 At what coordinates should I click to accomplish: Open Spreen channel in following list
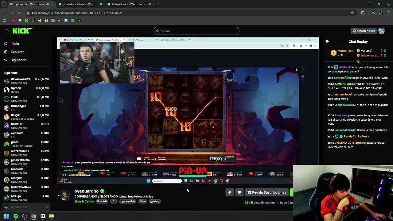pos(26,90)
